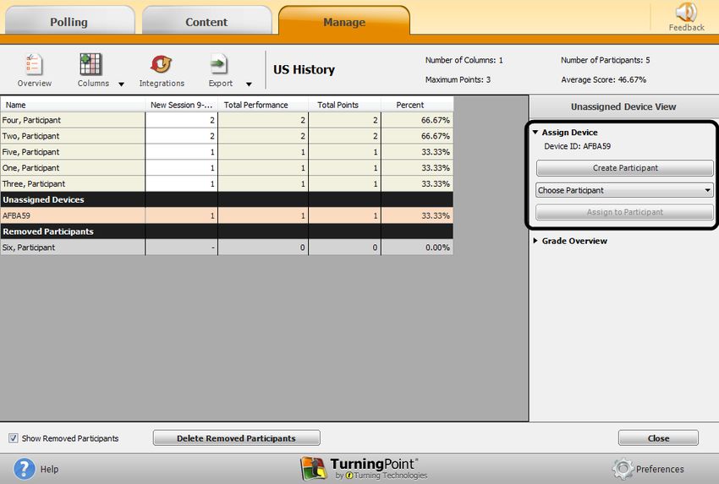Select unassigned device AFBA59 row
The image size is (719, 484).
pyautogui.click(x=227, y=215)
